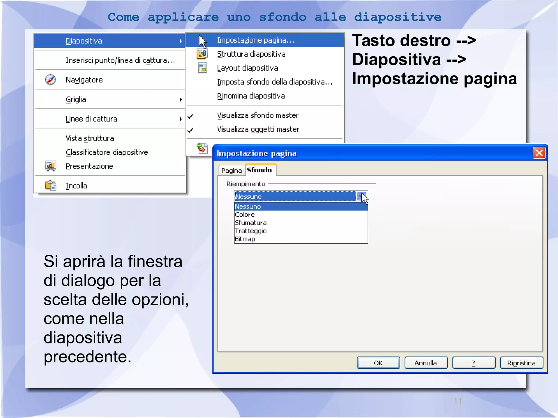The height and width of the screenshot is (418, 558).
Task: Select Bitmap in the fill list
Action: (301, 239)
